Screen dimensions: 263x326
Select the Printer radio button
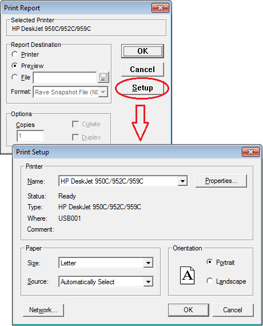(x=14, y=54)
